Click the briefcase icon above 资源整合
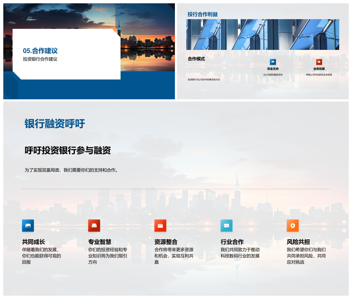Image resolution: width=352 pixels, height=299 pixels. [160, 225]
